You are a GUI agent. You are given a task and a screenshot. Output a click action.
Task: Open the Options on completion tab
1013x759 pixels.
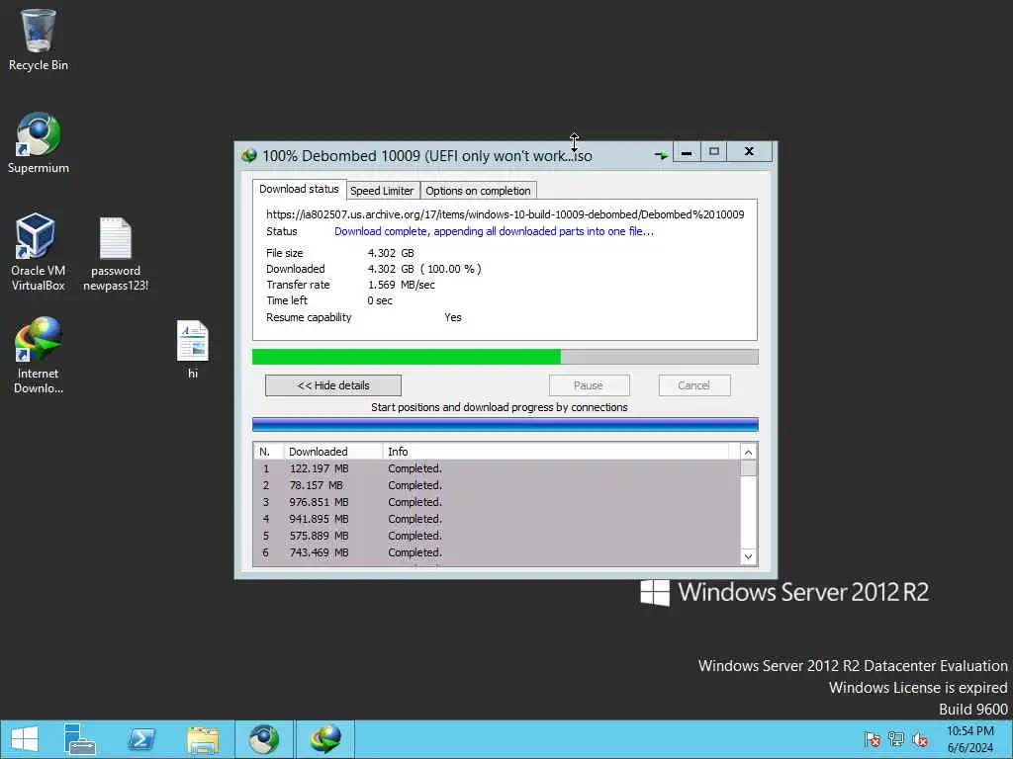(x=478, y=191)
